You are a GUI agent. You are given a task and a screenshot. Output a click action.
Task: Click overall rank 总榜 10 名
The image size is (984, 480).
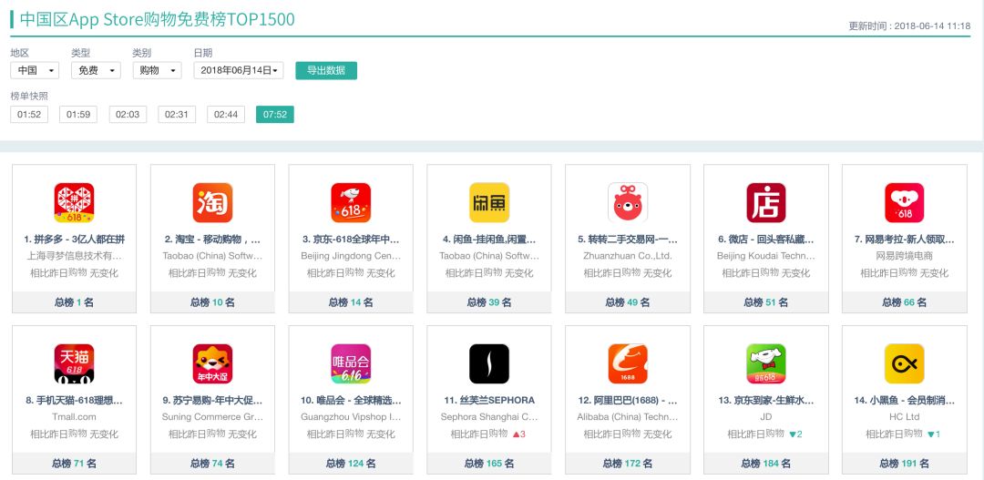(x=212, y=302)
